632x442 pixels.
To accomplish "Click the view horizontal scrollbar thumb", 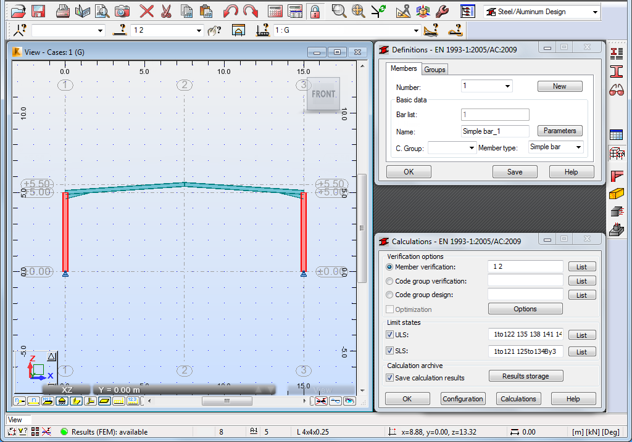I will coord(227,401).
